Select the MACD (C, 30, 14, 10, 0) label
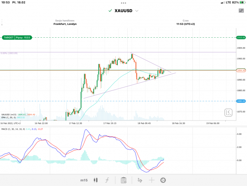The height and width of the screenshot is (186, 247). click(x=13, y=129)
